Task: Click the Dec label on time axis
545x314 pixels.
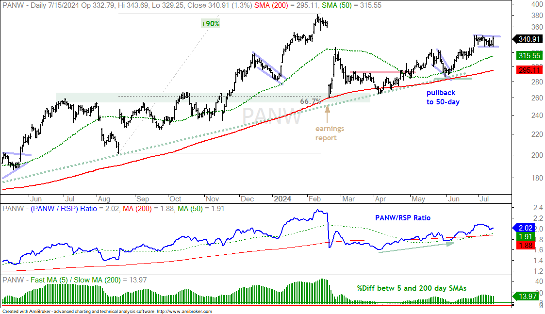Action: (247, 199)
